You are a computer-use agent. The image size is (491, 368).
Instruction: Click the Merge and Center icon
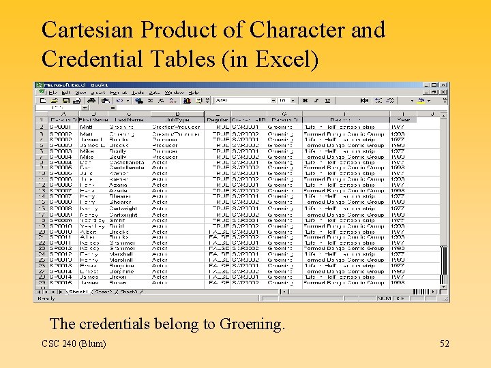(x=364, y=101)
